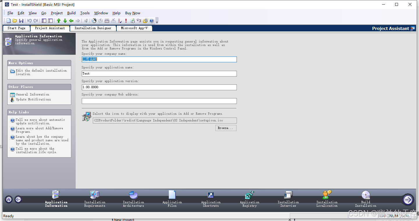
Task: Select the Project Assistant tab
Action: (x=50, y=28)
